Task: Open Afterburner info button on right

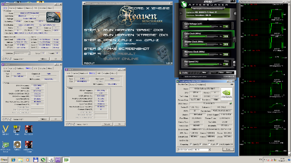Action: click(x=235, y=13)
